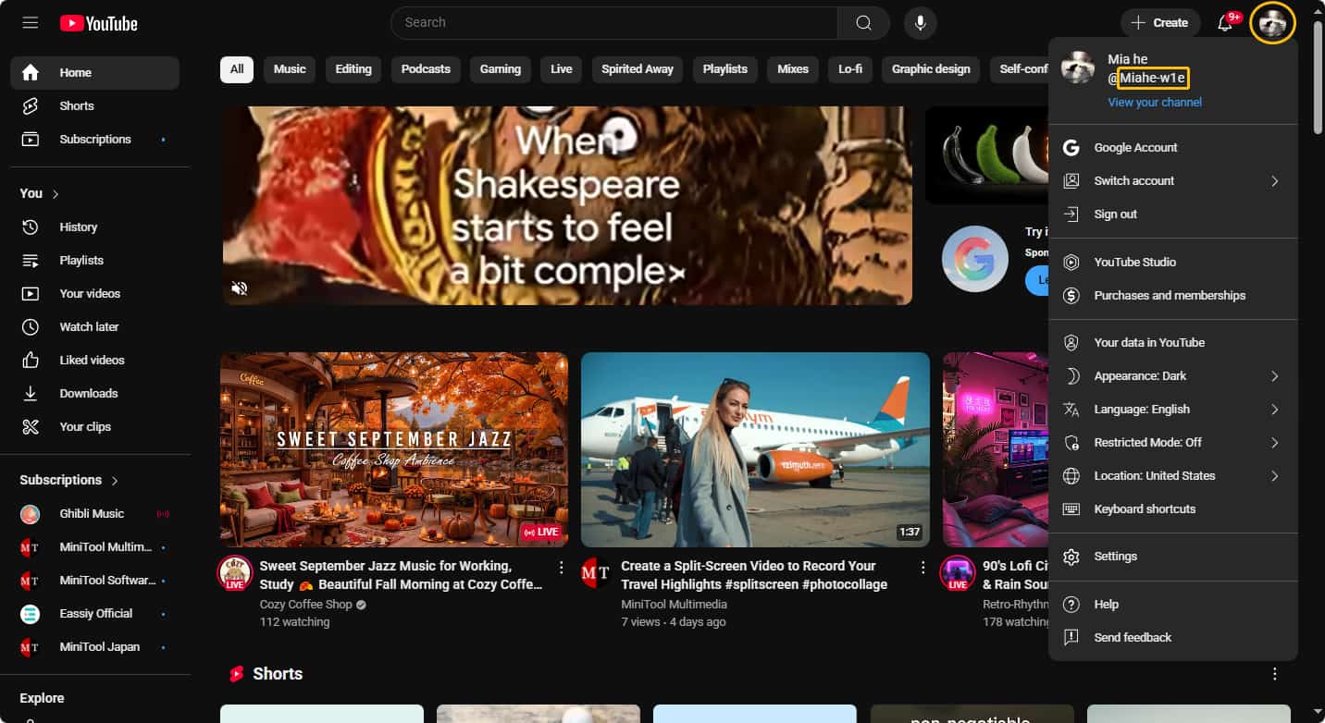The image size is (1325, 723).
Task: Open options for the Split-Screen video
Action: (923, 567)
